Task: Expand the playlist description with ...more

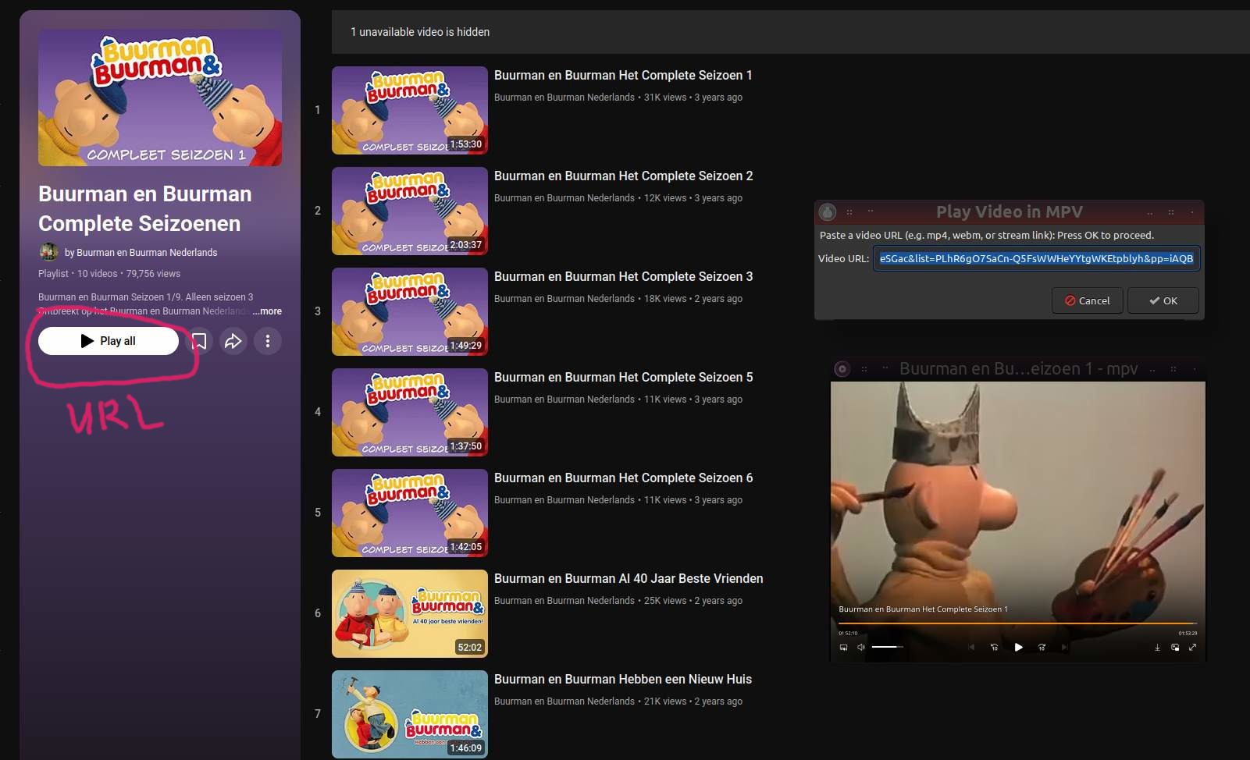Action: [268, 311]
